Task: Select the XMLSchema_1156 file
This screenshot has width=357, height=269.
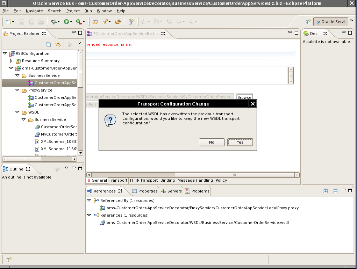Action: 56,149
